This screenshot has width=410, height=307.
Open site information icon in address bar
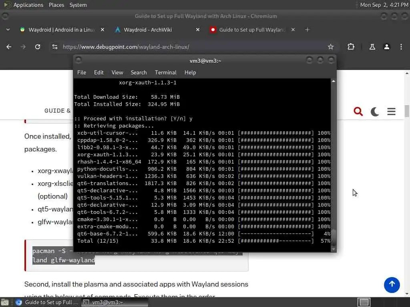click(54, 47)
